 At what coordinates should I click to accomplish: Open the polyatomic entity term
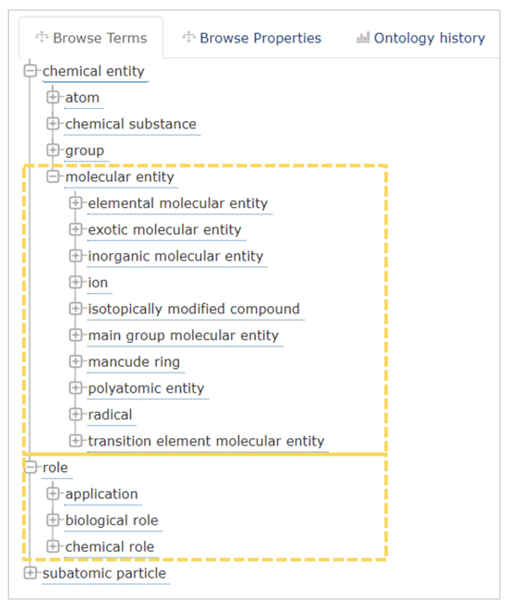coord(146,388)
